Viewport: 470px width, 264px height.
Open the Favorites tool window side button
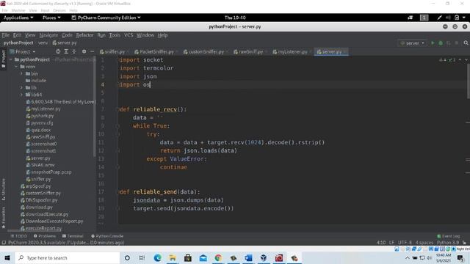tap(4, 218)
